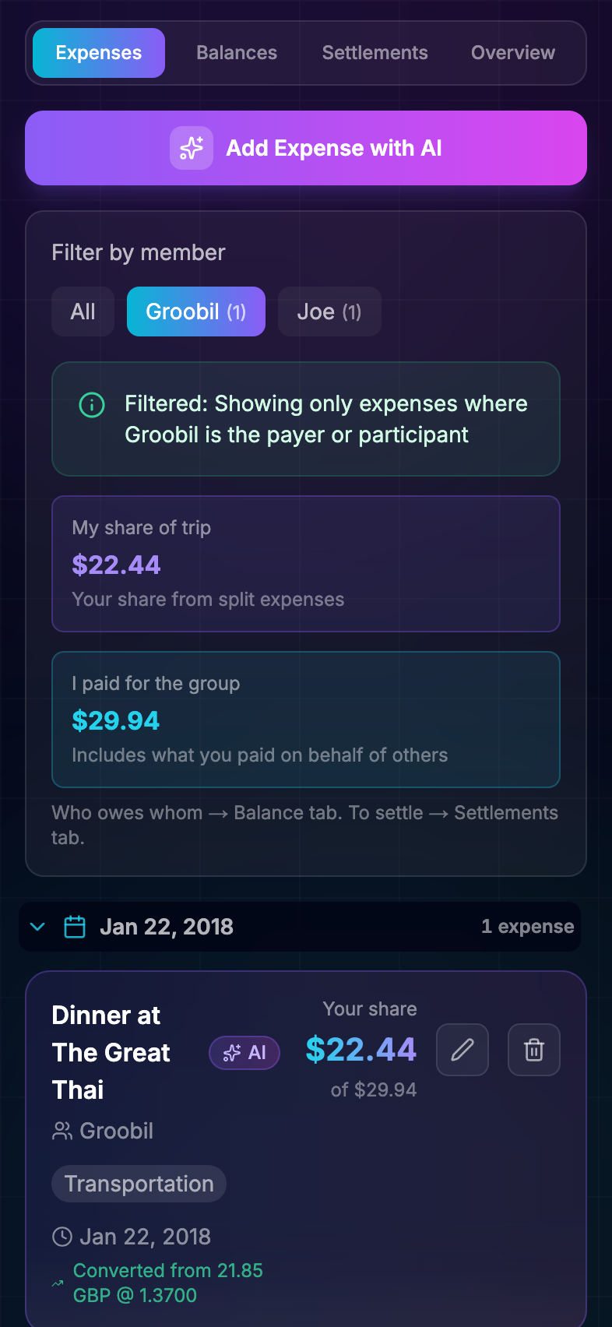Click the sparkle icon on Add Expense
Image resolution: width=612 pixels, height=1327 pixels.
point(192,148)
